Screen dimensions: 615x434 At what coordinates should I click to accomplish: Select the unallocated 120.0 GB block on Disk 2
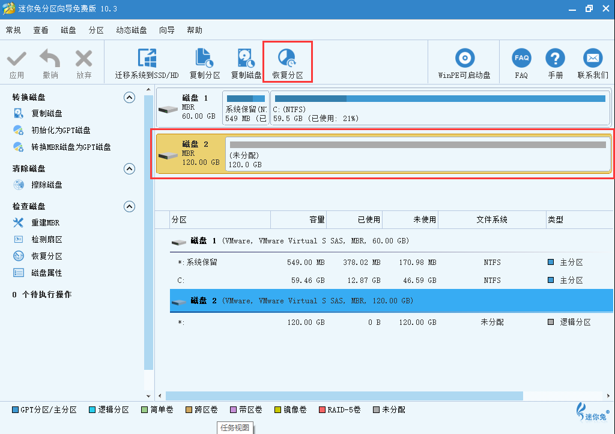click(418, 154)
